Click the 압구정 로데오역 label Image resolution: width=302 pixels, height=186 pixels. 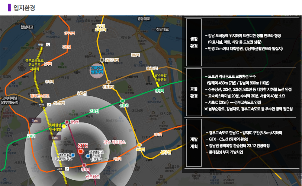click(x=101, y=28)
